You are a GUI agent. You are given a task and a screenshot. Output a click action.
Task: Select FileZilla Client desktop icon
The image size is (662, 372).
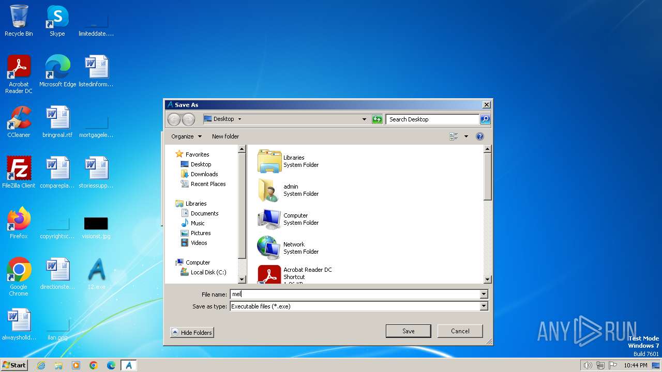(x=19, y=173)
